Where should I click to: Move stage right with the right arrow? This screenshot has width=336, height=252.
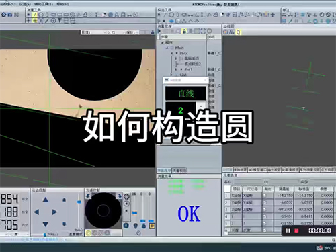pos(54,212)
